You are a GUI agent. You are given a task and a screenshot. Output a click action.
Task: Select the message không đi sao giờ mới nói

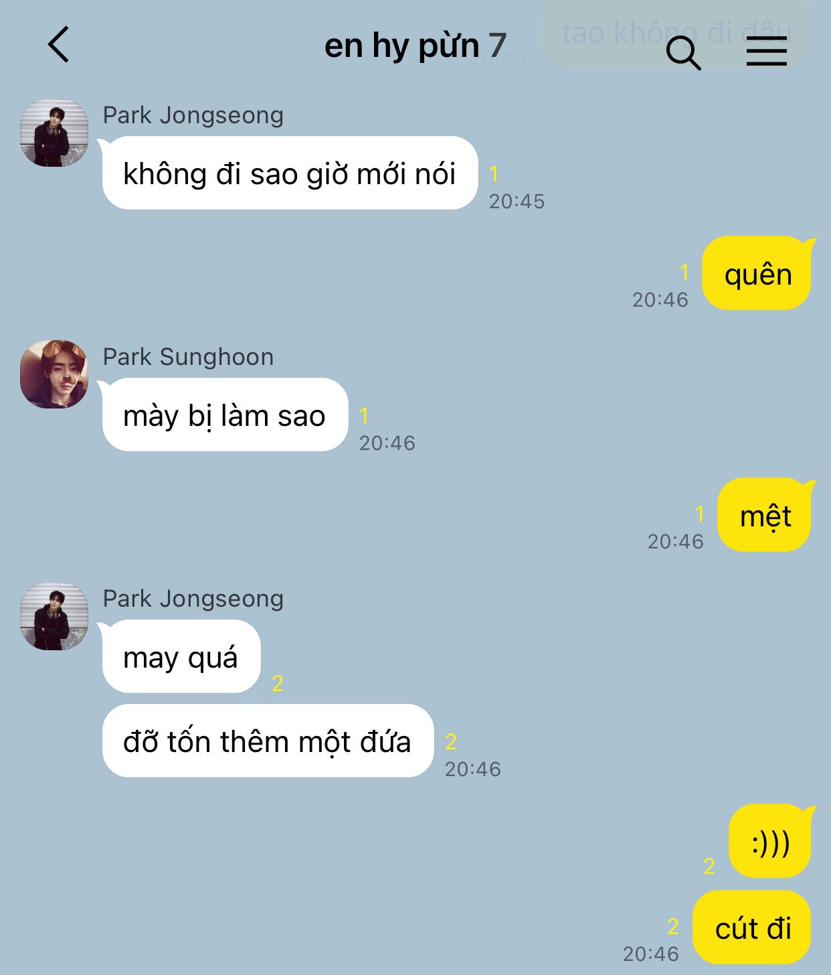pyautogui.click(x=290, y=173)
